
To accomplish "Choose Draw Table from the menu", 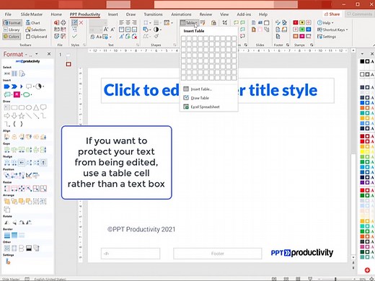I will [x=208, y=98].
